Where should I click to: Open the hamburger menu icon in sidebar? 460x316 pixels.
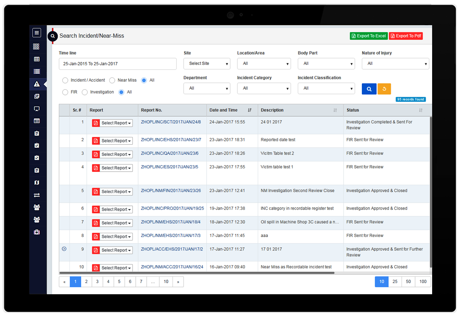pyautogui.click(x=37, y=33)
